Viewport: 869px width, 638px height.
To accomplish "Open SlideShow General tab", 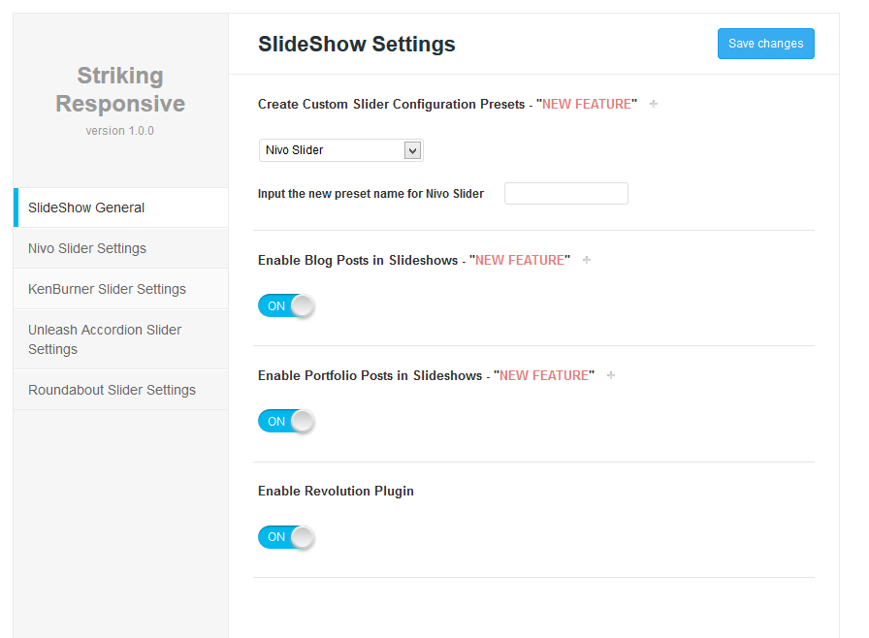I will click(x=120, y=207).
